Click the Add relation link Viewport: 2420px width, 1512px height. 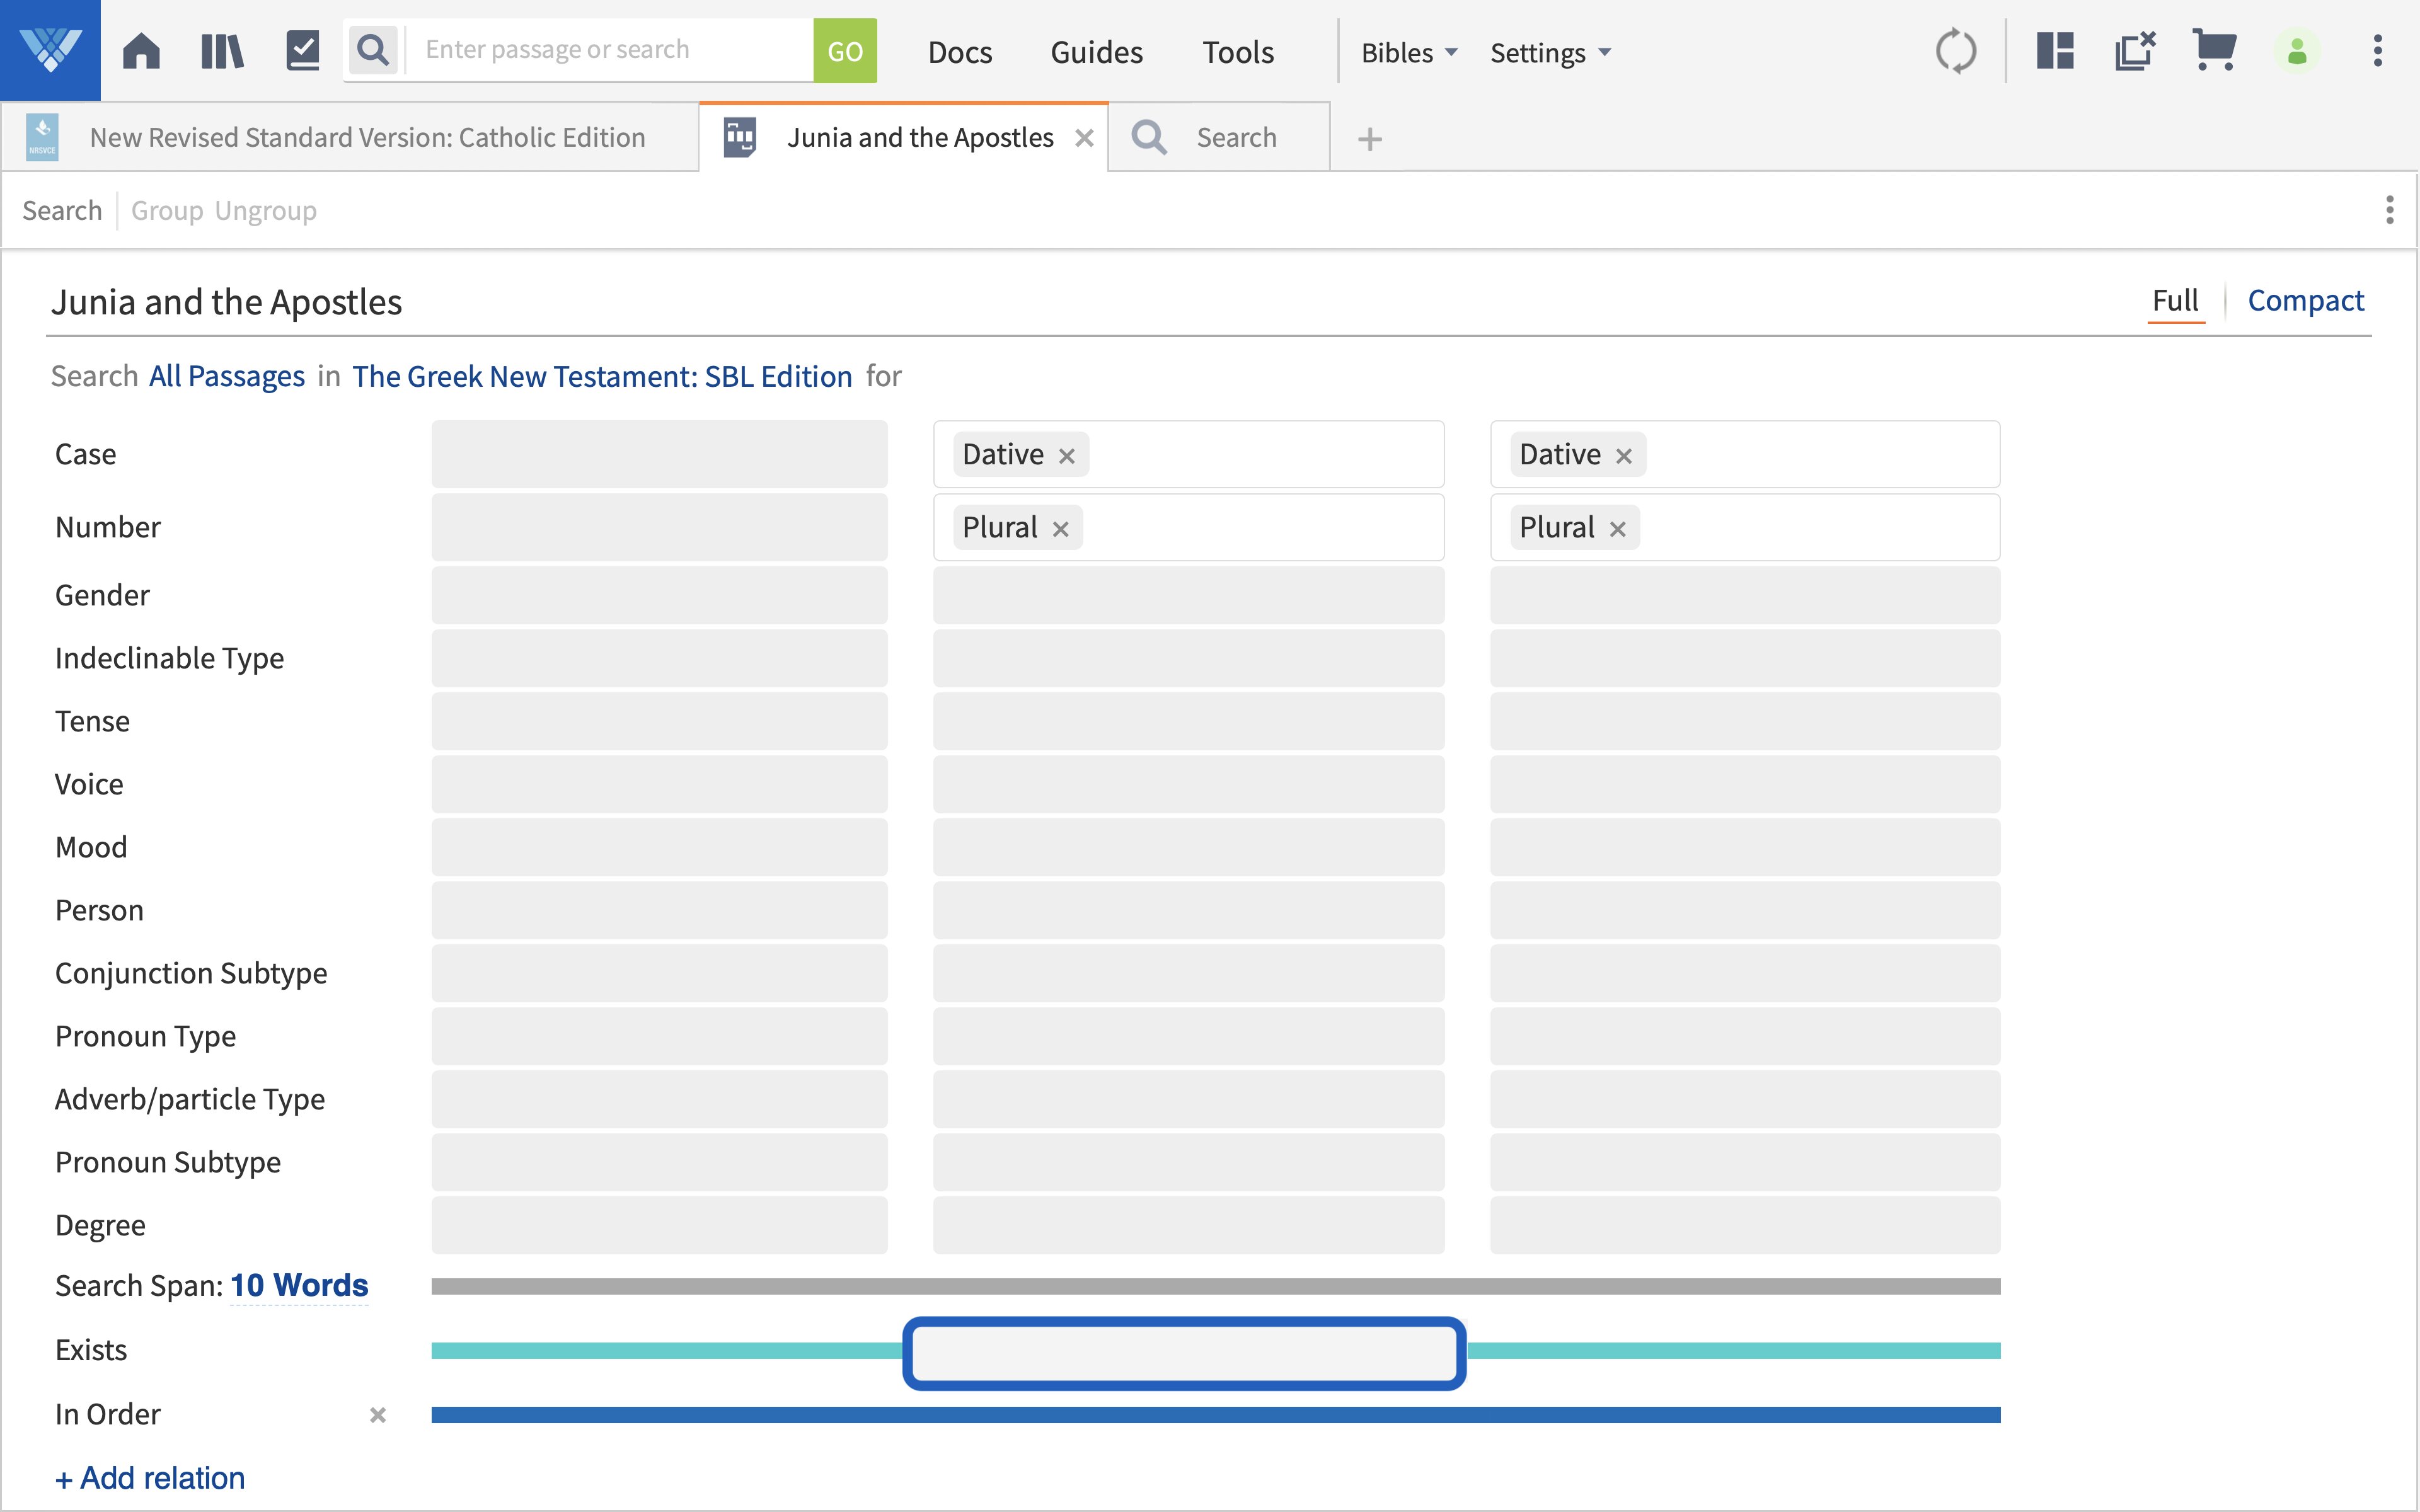[x=150, y=1478]
